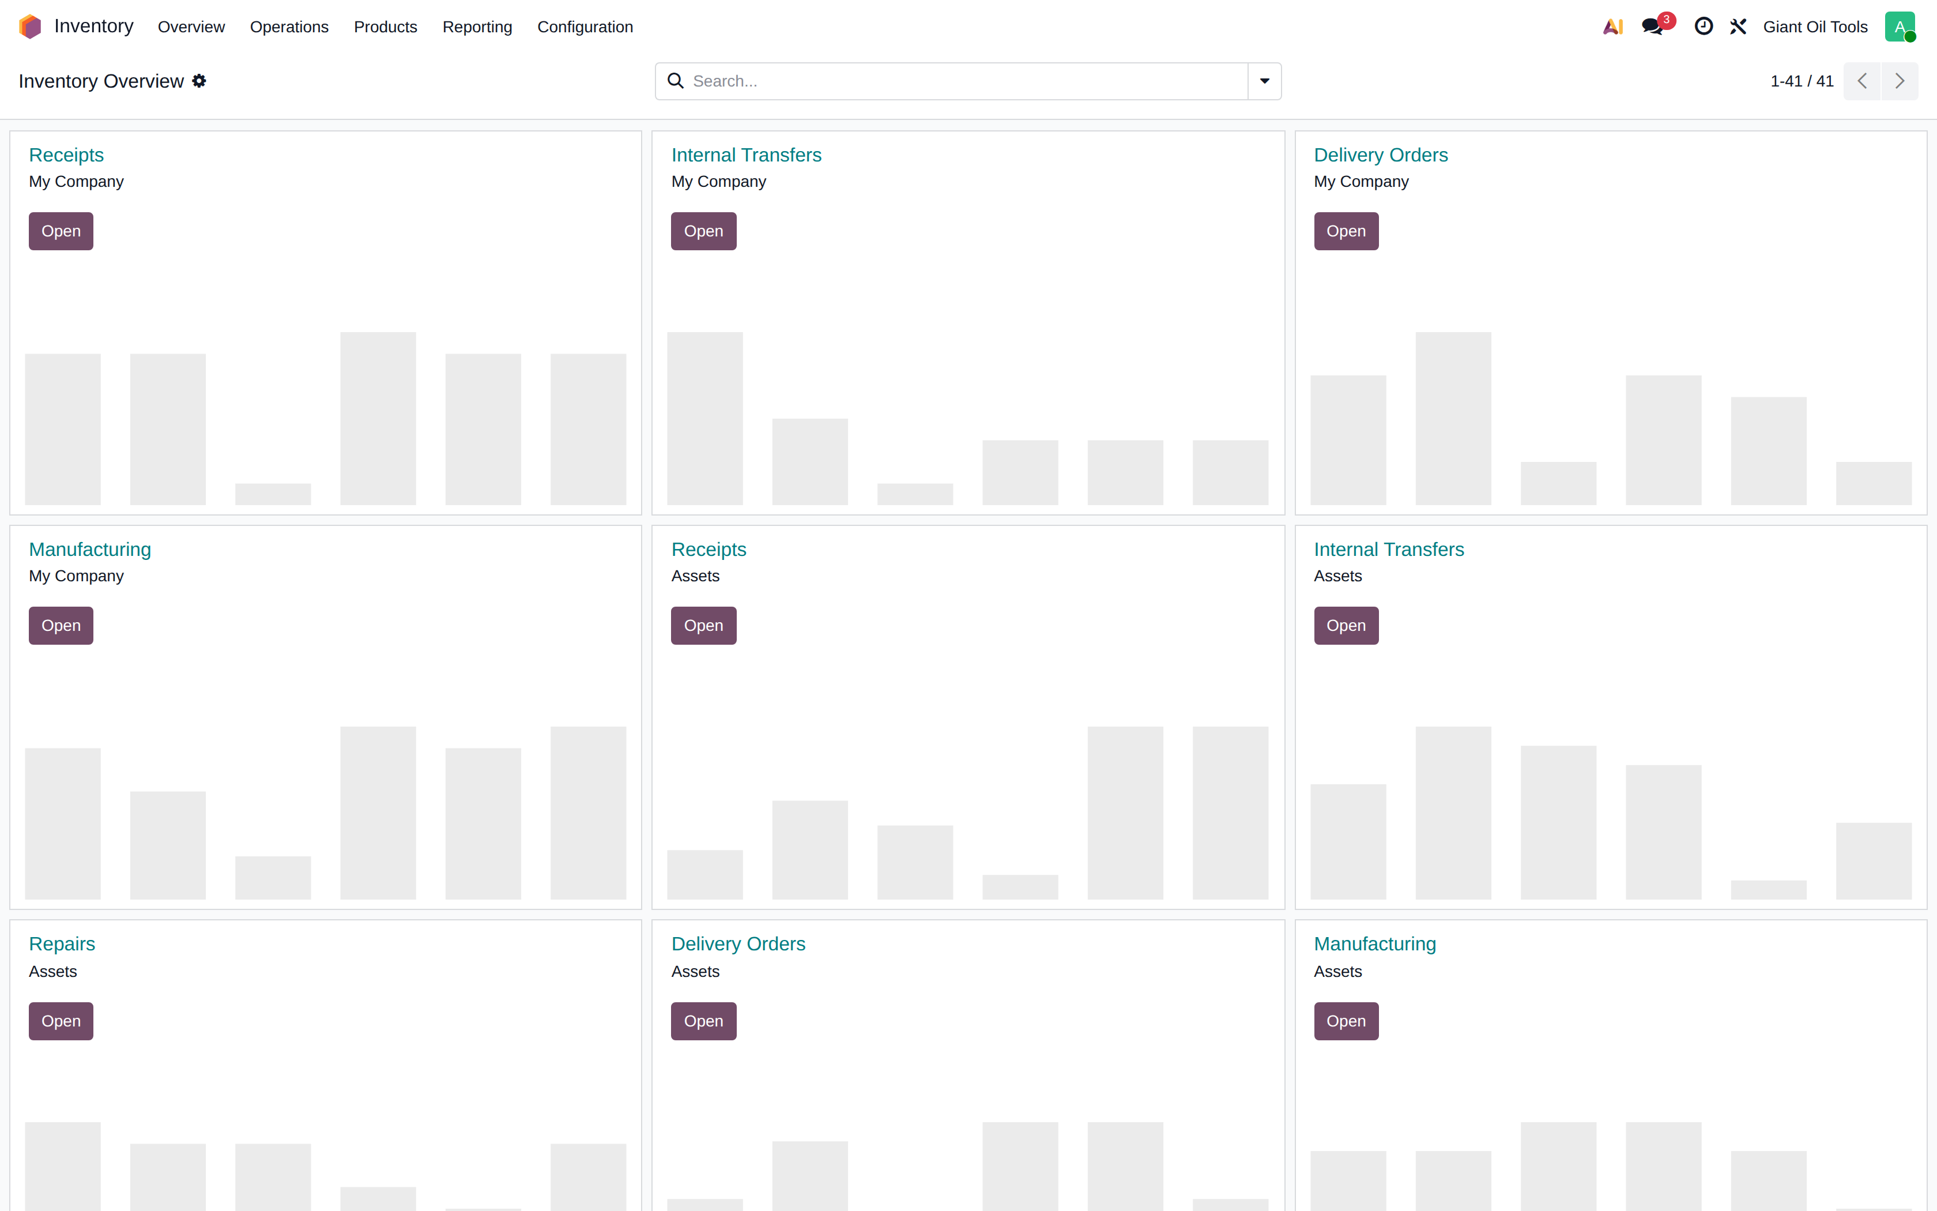Click the search magnifier icon
Image resolution: width=1937 pixels, height=1211 pixels.
pos(676,81)
